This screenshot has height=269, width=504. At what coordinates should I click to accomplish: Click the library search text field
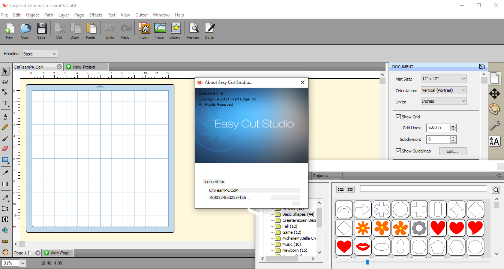tap(423, 188)
